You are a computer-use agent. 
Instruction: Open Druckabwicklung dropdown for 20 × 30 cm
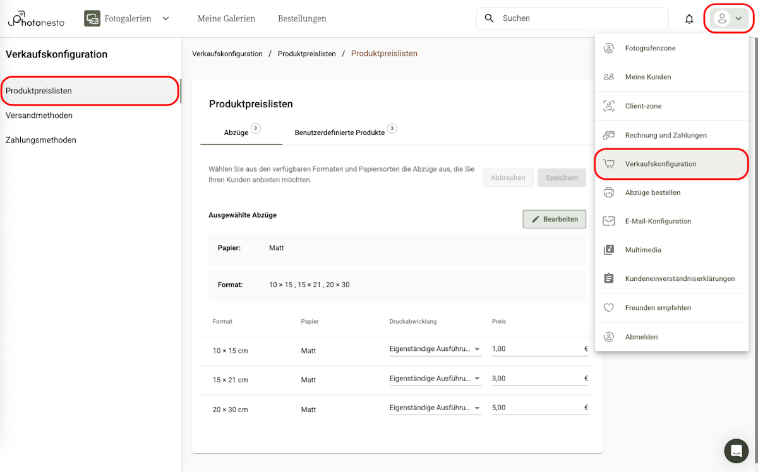click(x=435, y=408)
